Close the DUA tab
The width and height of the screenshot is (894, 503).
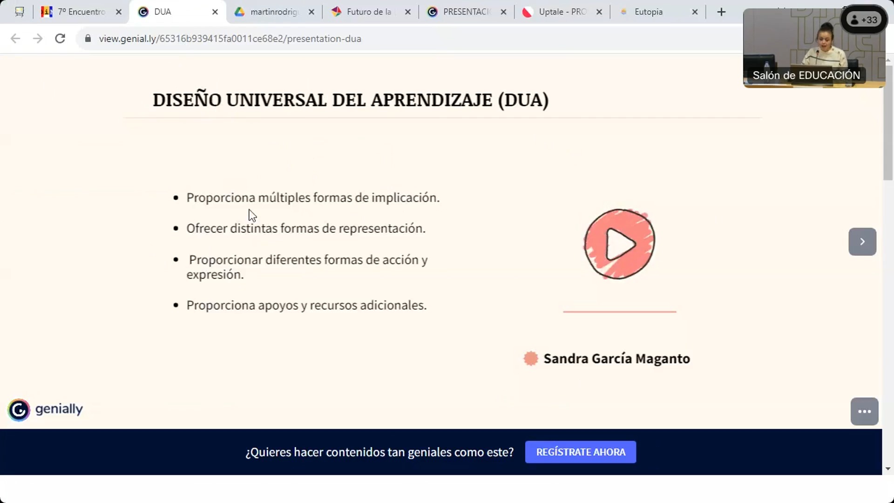coord(215,12)
